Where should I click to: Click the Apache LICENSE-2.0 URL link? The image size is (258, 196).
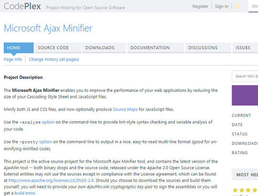51,180
